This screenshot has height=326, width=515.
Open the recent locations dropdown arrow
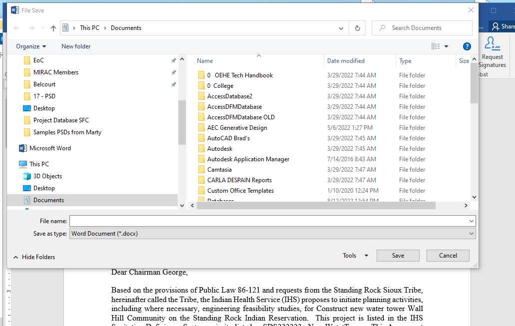pyautogui.click(x=43, y=28)
